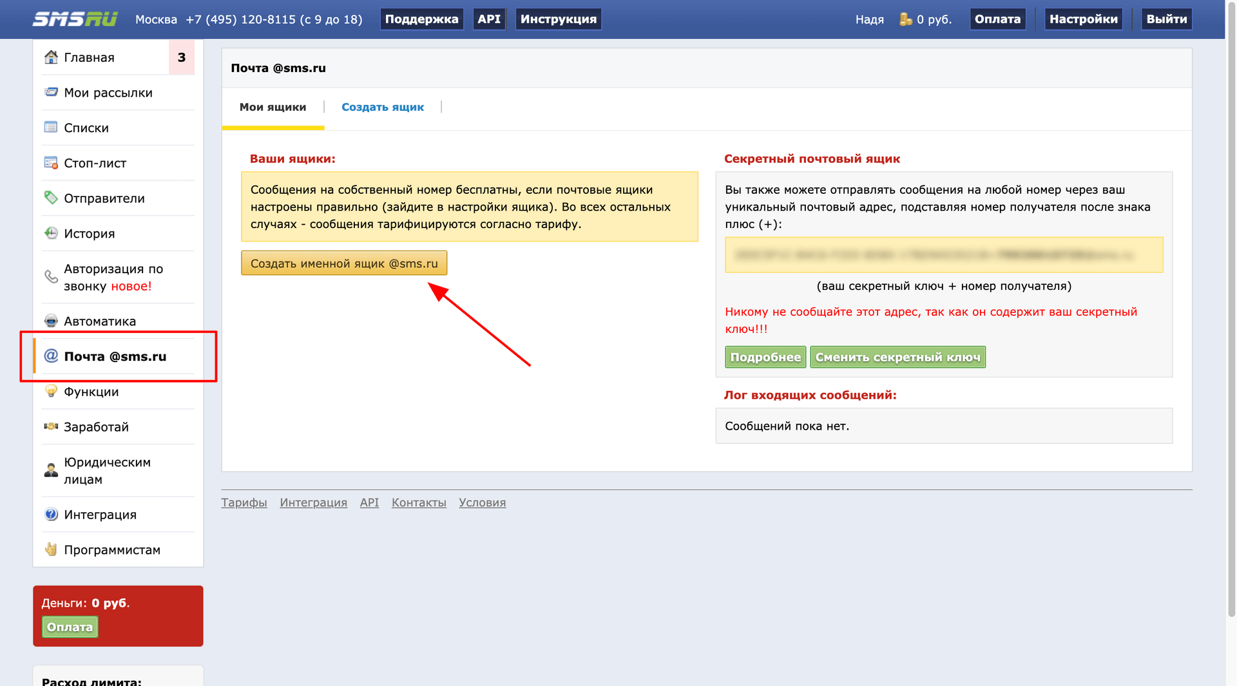This screenshot has height=686, width=1237.
Task: Switch to the Создать ящик tab
Action: point(383,107)
